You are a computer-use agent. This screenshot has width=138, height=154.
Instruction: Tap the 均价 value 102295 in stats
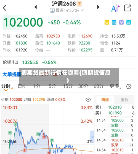click(x=86, y=50)
